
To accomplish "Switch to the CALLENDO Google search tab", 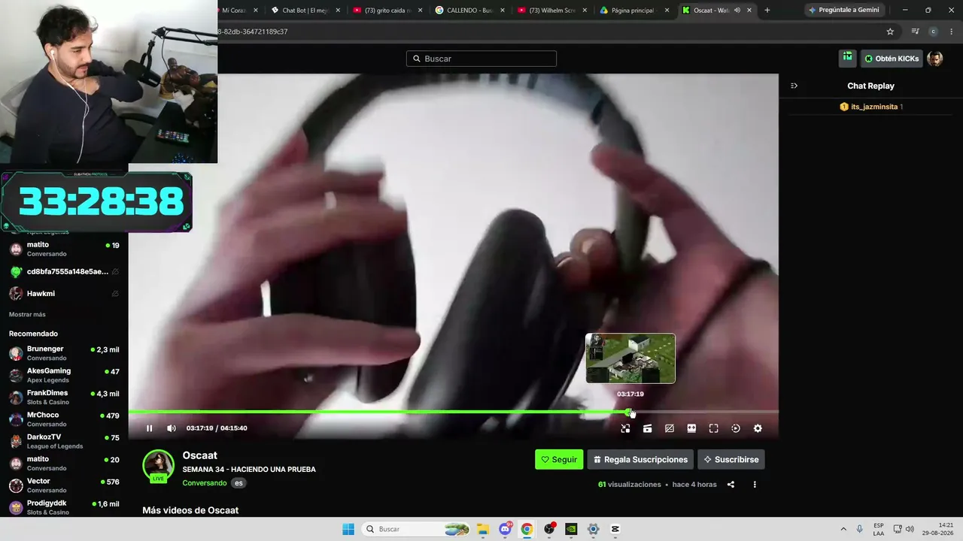I will (x=470, y=11).
